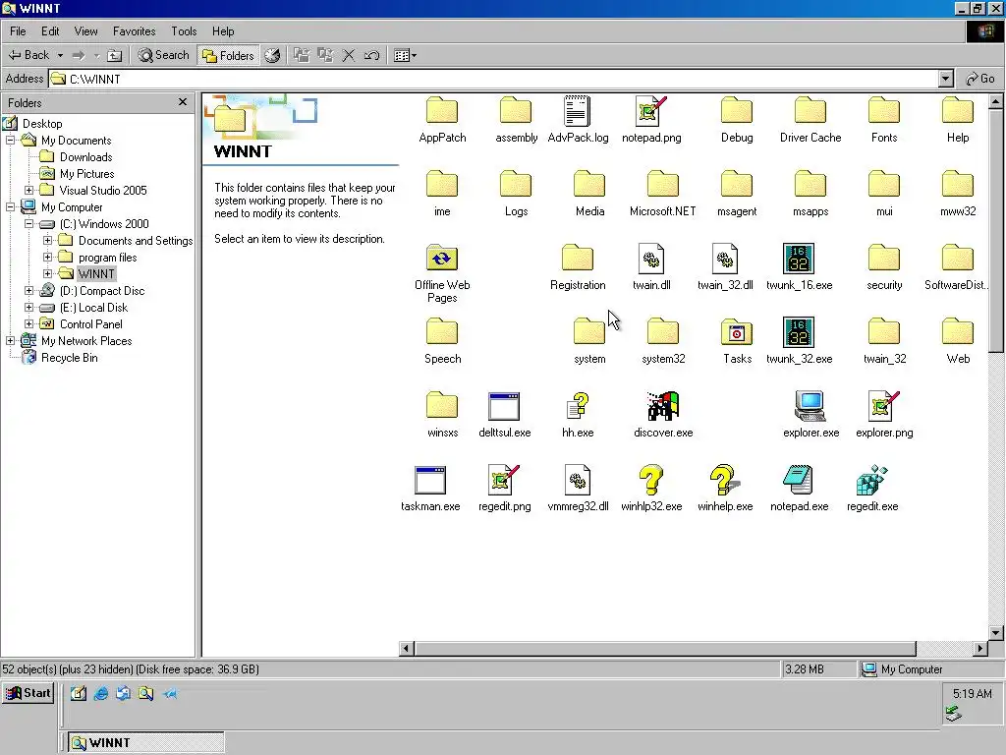Collapse the (C:) Windows 2000 tree node
This screenshot has height=755, width=1006.
tap(28, 223)
